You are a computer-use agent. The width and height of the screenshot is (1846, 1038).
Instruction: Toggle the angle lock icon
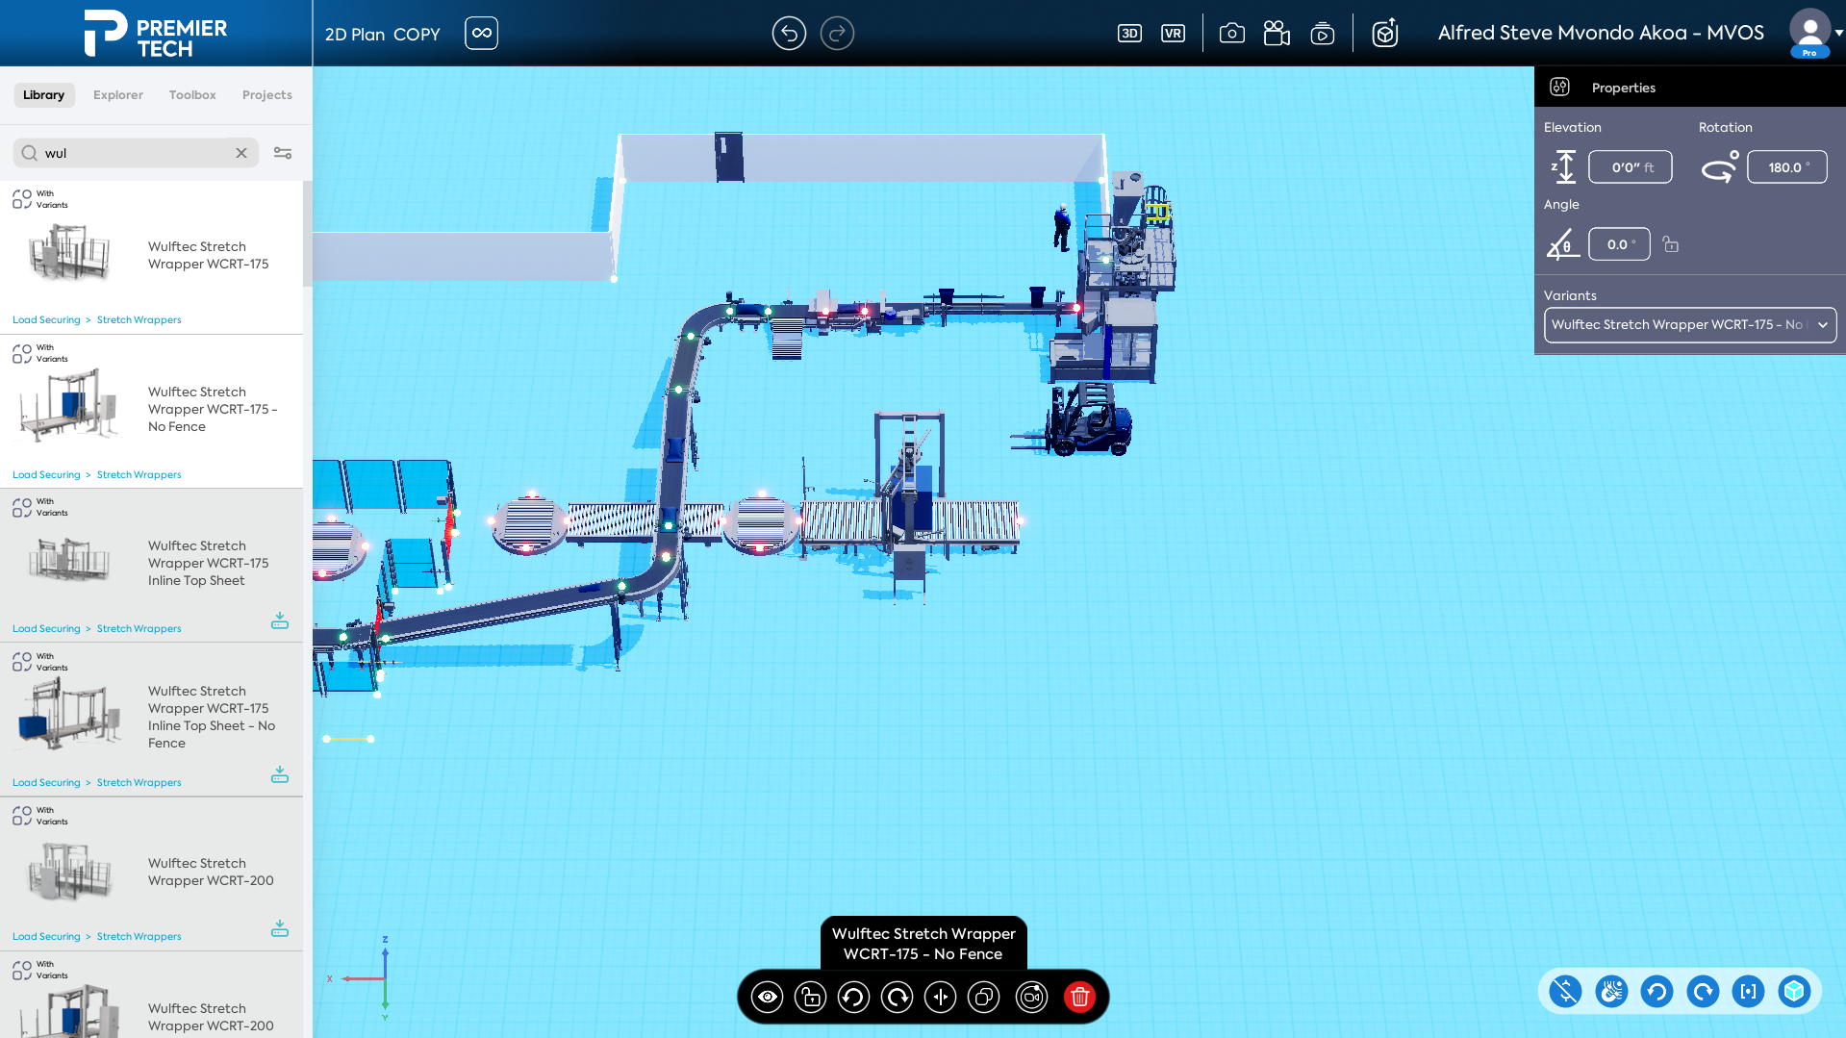coord(1671,244)
